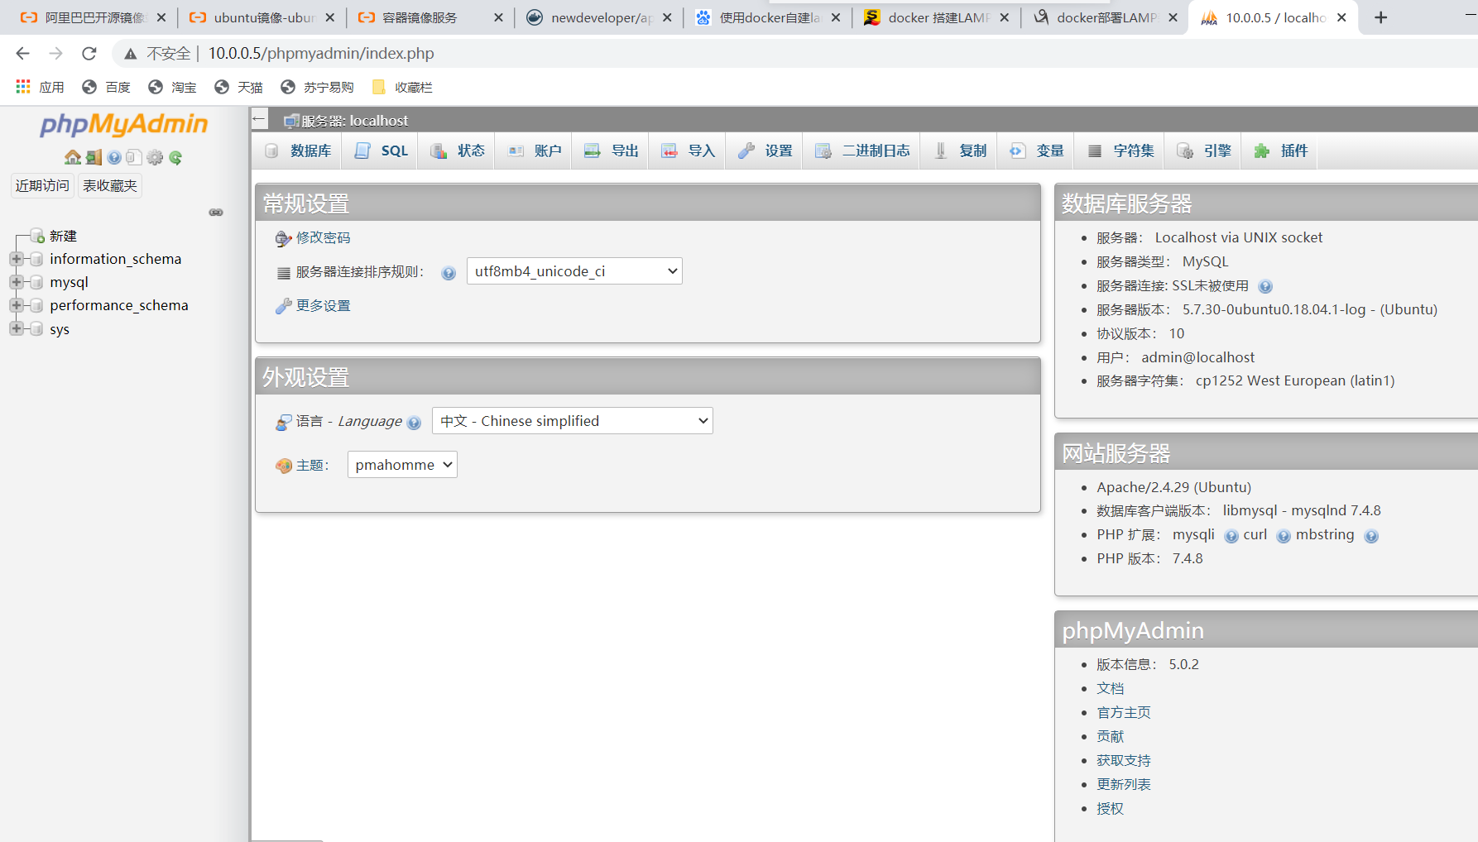Click the phpMyAdmin logo
Viewport: 1478px width, 842px height.
tap(124, 124)
